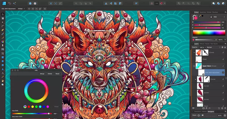Toggle visibility of Upper Mane group
The image size is (227, 119).
pyautogui.click(x=223, y=66)
